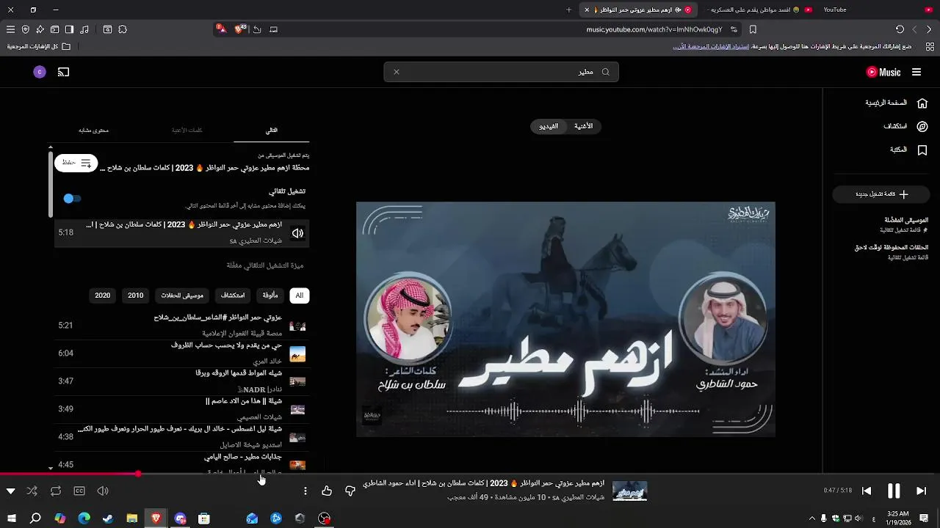The image size is (940, 528).
Task: Go to الصفحة الرئيسية (Home)
Action: click(x=896, y=103)
